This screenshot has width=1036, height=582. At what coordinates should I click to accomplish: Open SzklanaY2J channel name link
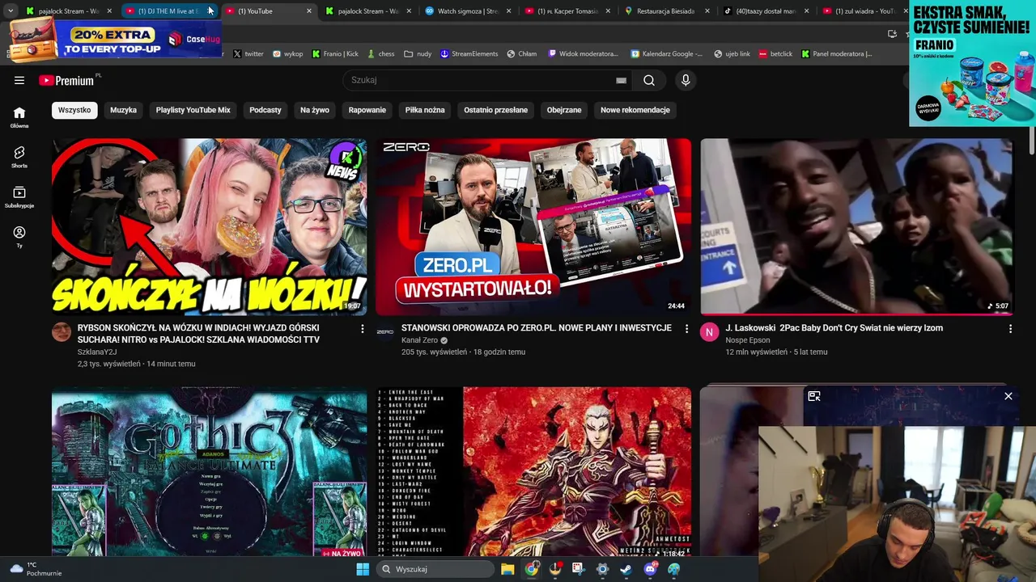(x=97, y=352)
